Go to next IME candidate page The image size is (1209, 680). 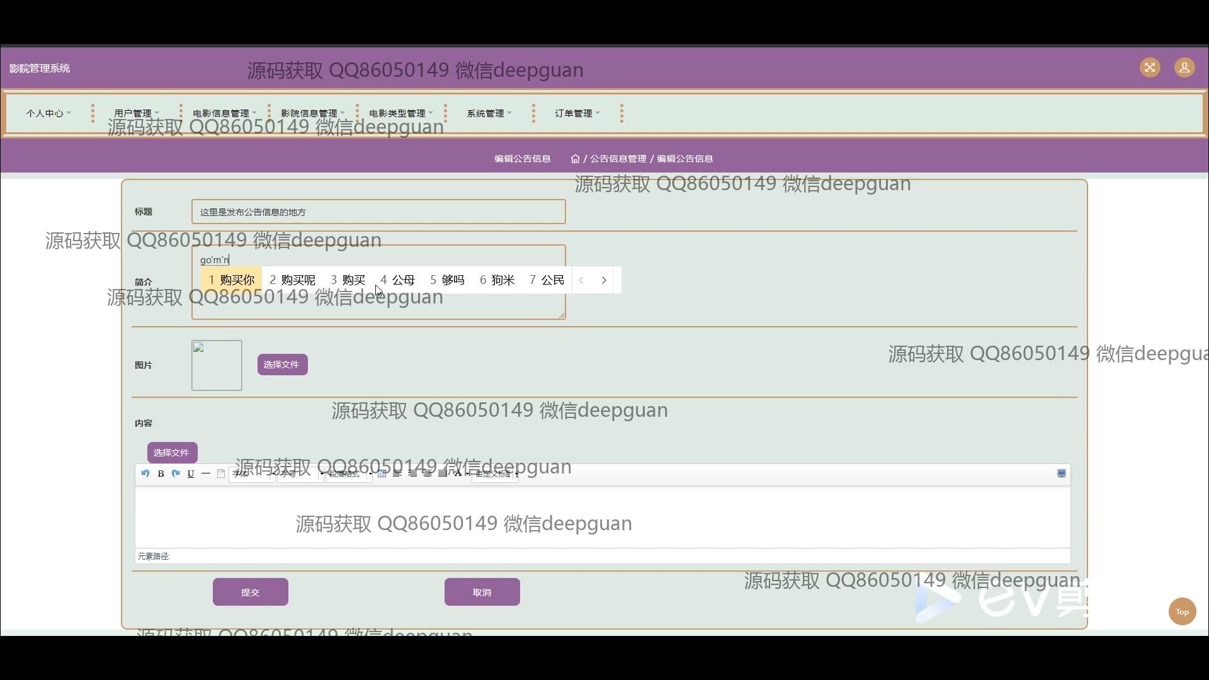click(x=604, y=280)
